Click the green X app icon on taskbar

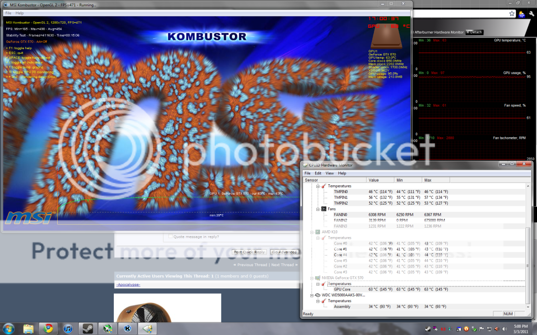tap(108, 329)
